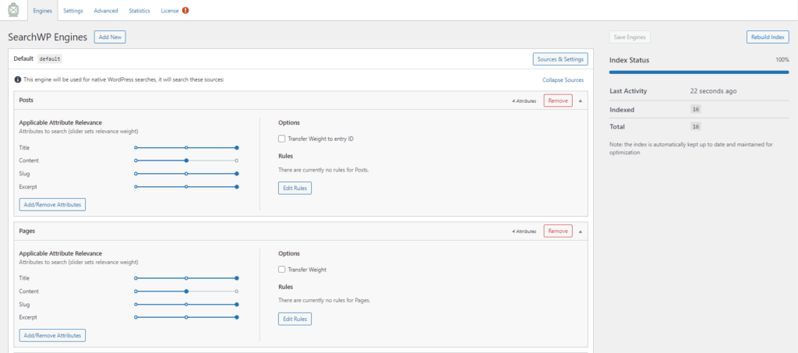Screen dimensions: 798x353
Task: Click the info icon beside native searches note
Action: 18,79
